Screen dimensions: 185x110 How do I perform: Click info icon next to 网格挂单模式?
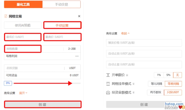tap(133, 84)
